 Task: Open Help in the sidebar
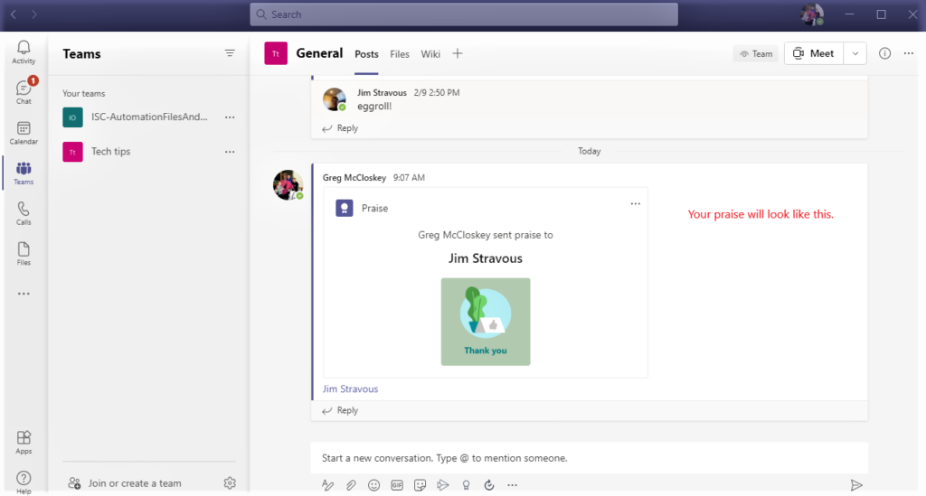24,482
